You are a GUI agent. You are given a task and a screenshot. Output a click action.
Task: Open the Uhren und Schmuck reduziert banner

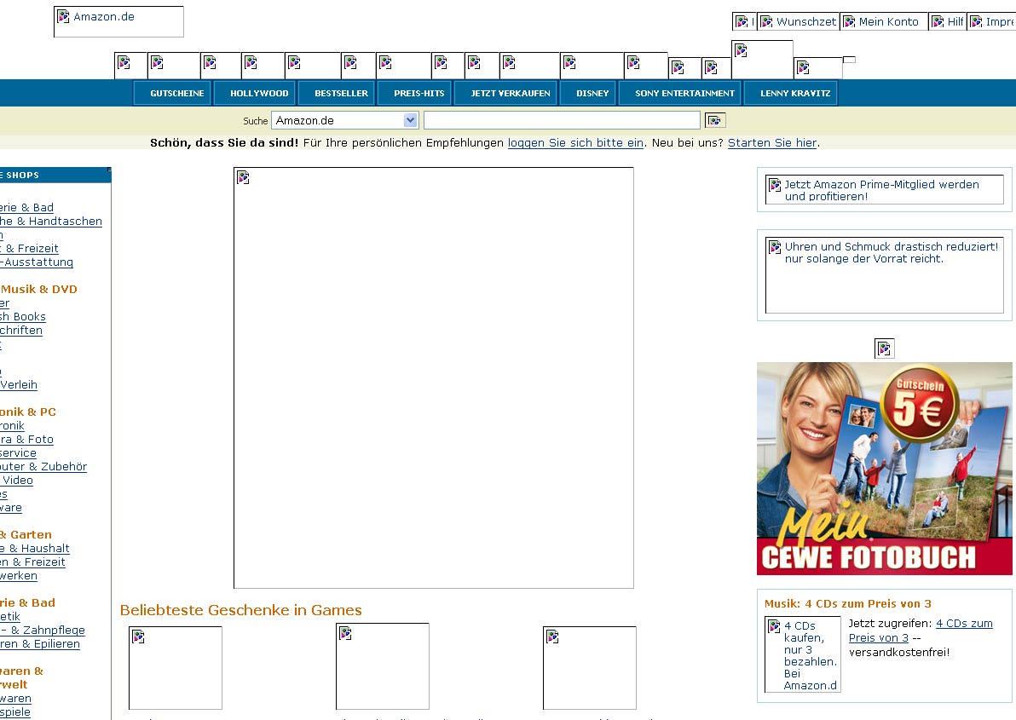pyautogui.click(x=885, y=275)
